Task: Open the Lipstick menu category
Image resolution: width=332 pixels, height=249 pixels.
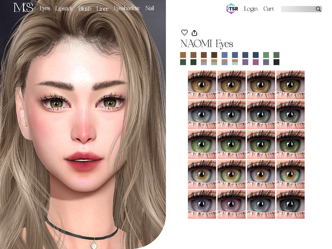Action: click(x=64, y=8)
